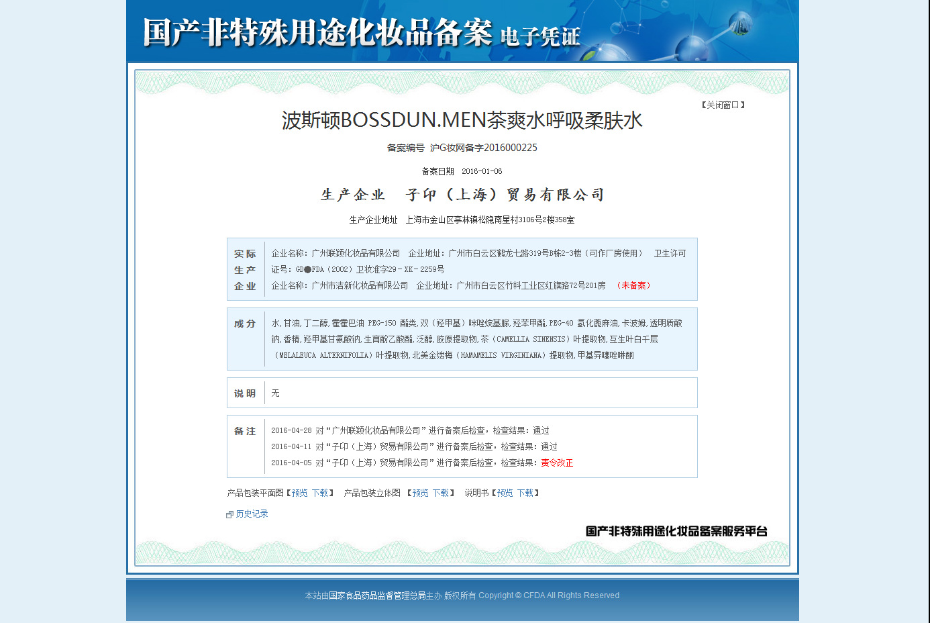Image resolution: width=930 pixels, height=623 pixels.
Task: Click the 实际生产企业 section label
Action: tap(245, 270)
